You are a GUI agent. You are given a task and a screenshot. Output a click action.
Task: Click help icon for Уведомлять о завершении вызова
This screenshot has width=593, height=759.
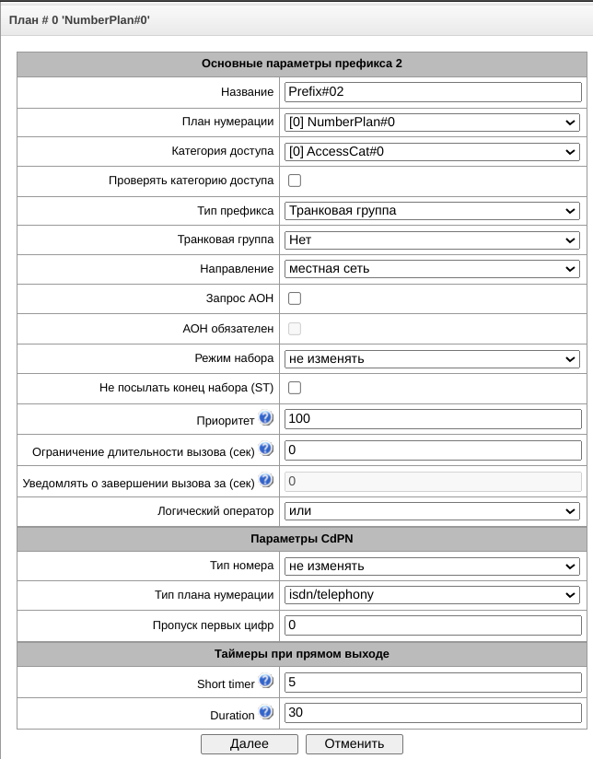point(266,480)
